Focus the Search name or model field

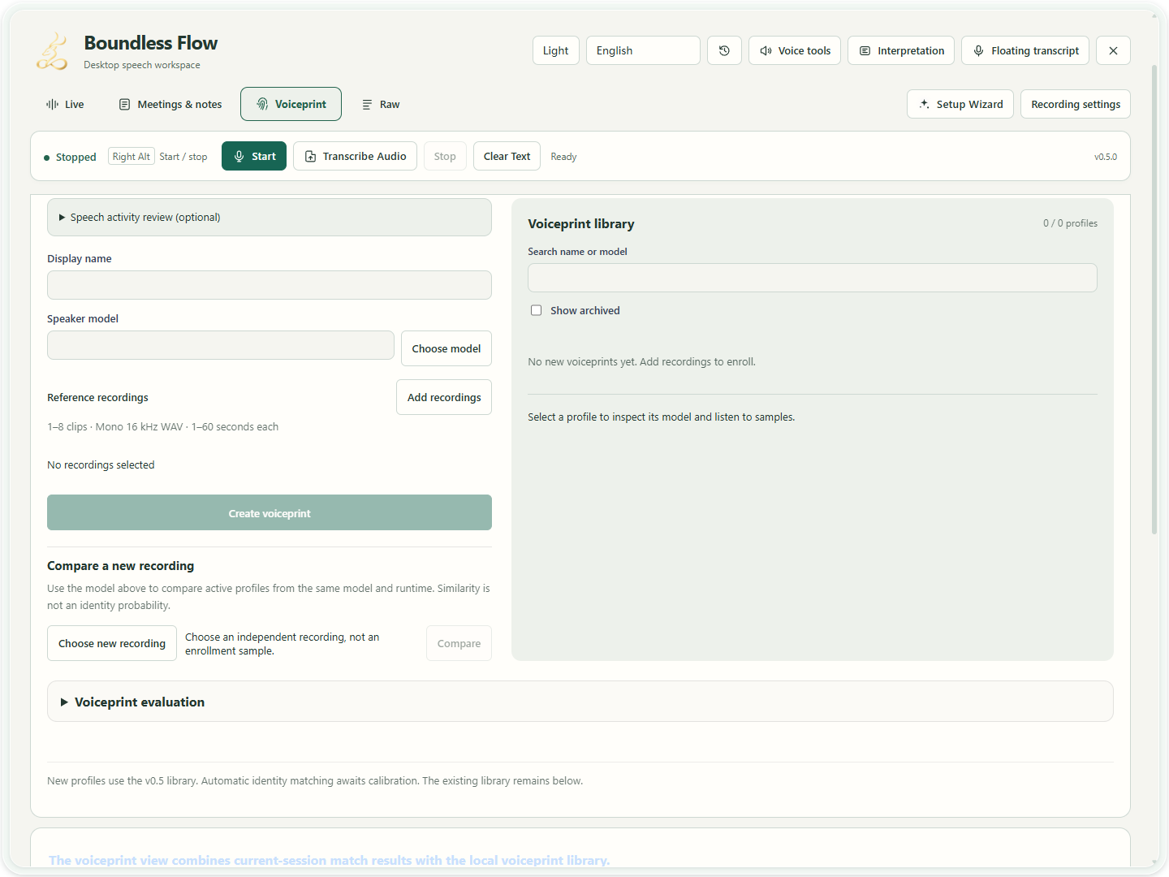[813, 278]
